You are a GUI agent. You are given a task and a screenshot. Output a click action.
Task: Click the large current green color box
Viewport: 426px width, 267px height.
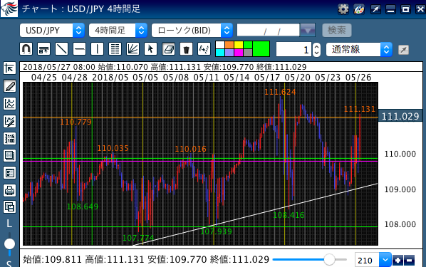tap(261, 49)
